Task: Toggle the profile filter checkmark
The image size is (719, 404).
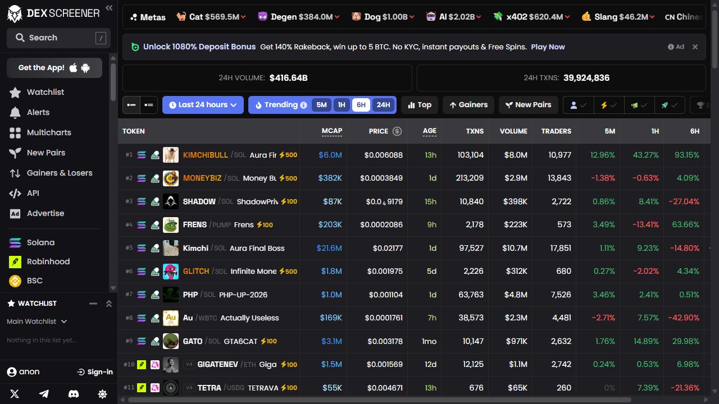Action: click(579, 105)
